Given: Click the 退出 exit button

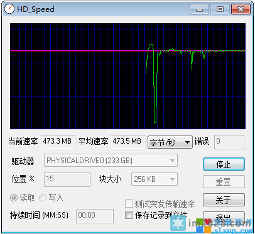Looking at the screenshot, I should click(x=224, y=218).
